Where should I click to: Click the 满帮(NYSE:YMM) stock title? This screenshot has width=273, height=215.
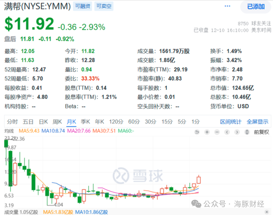37,6
